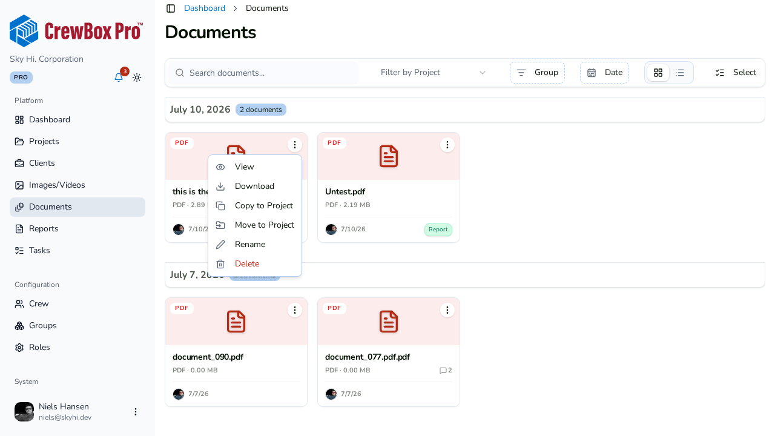The width and height of the screenshot is (775, 436).
Task: Choose Copy to Project
Action: click(255, 206)
